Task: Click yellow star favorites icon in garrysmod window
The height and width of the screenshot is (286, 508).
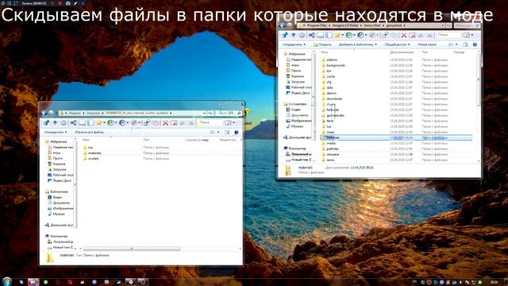Action: coord(337,35)
